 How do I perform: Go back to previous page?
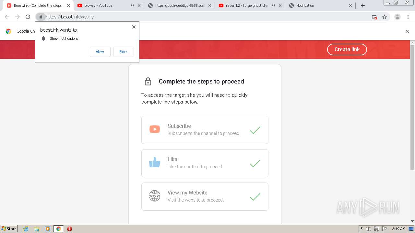click(7, 17)
